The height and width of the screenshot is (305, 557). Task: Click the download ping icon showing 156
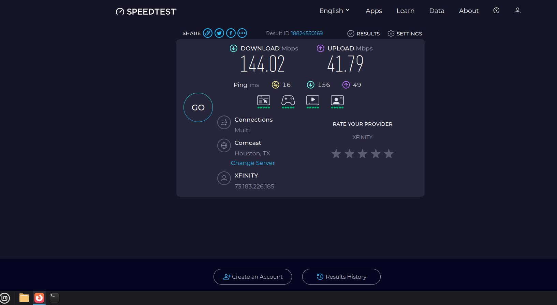tap(310, 85)
